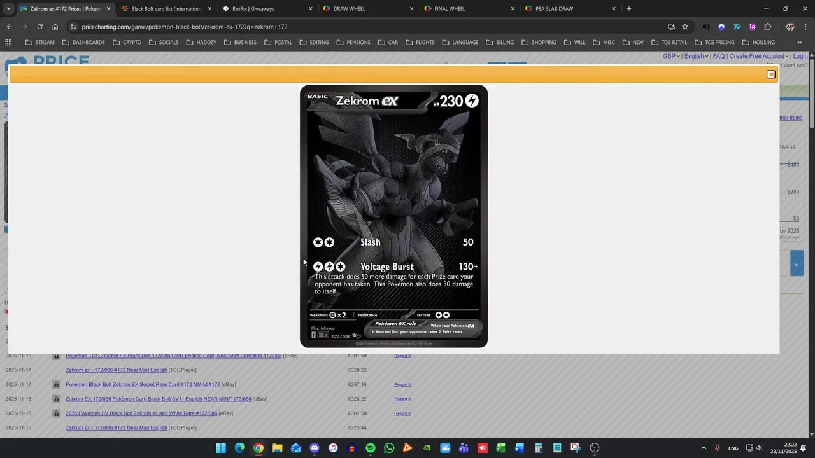Open File Explorer from taskbar
Viewport: 815px width, 458px height.
tap(277, 448)
